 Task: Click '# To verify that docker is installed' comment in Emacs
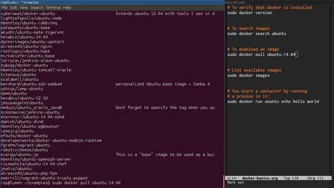click(270, 7)
